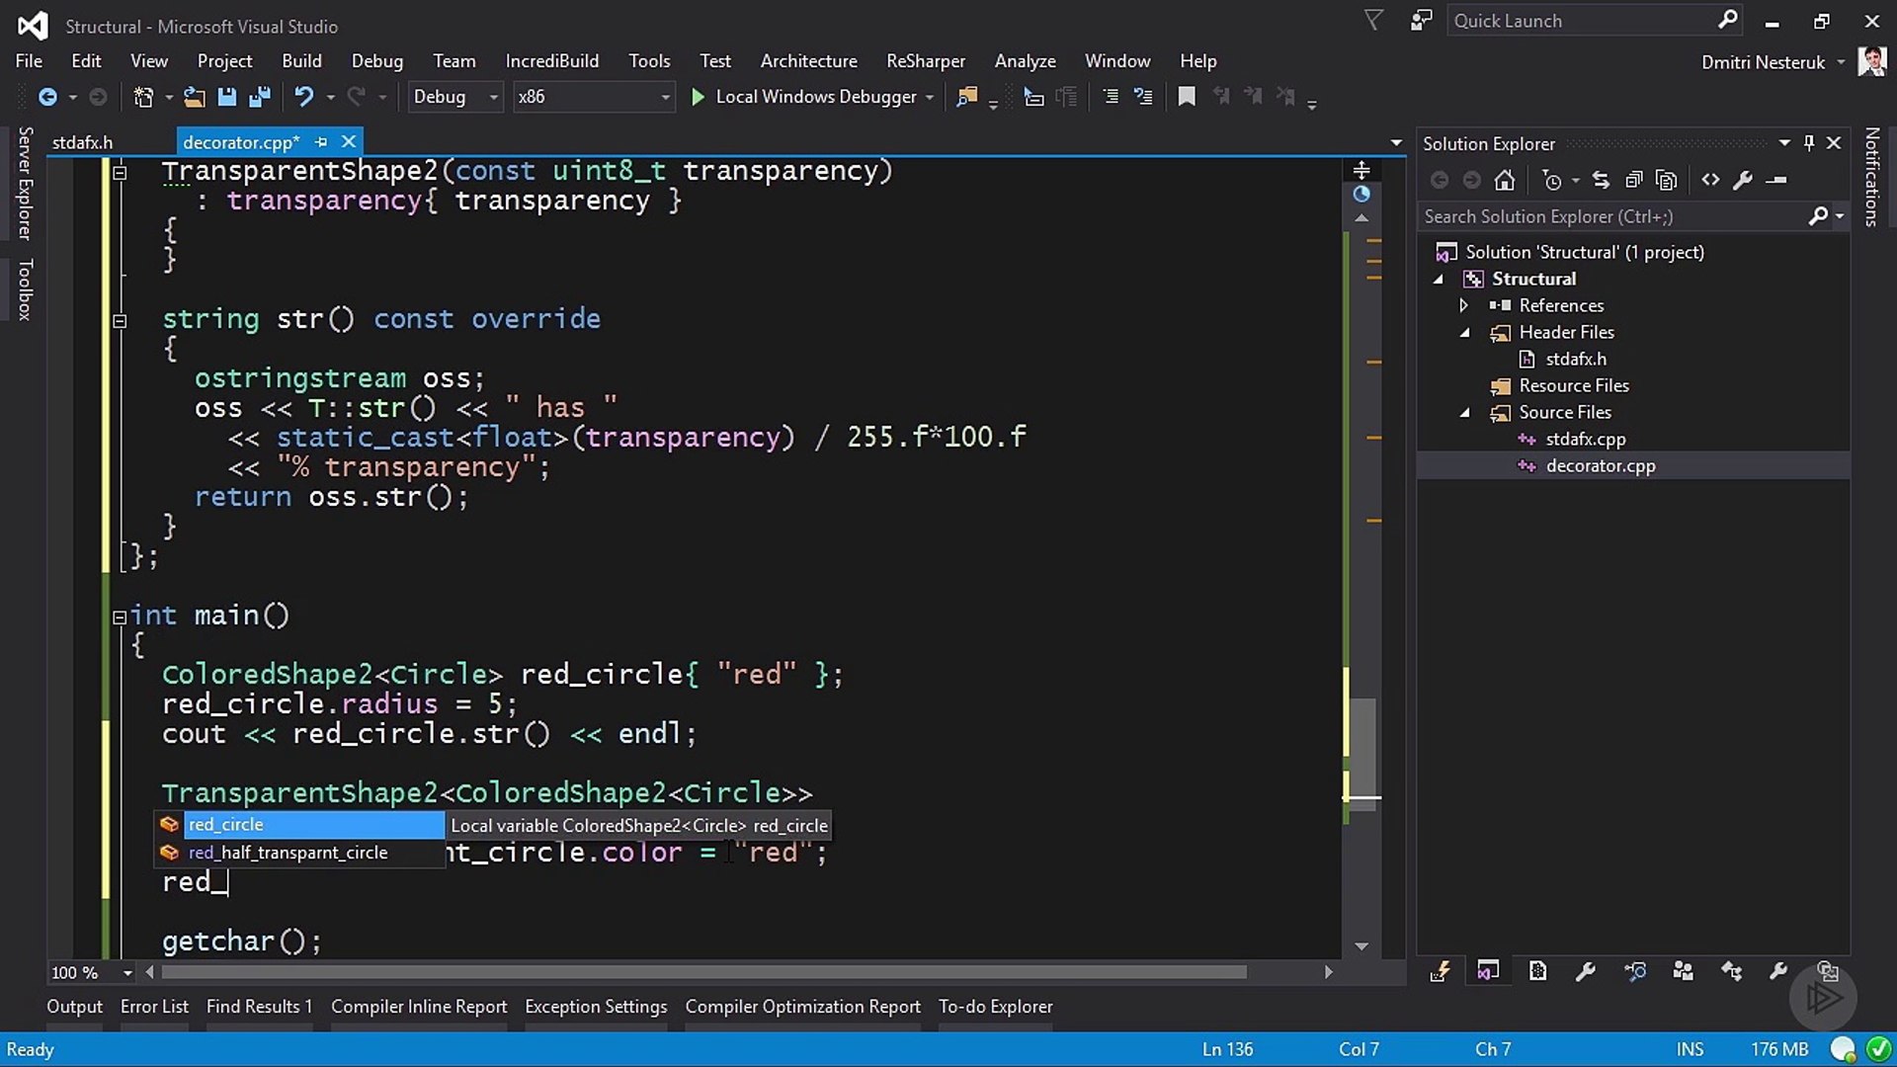The image size is (1897, 1067).
Task: Unpin the Solution Explorer panel
Action: [x=1809, y=142]
